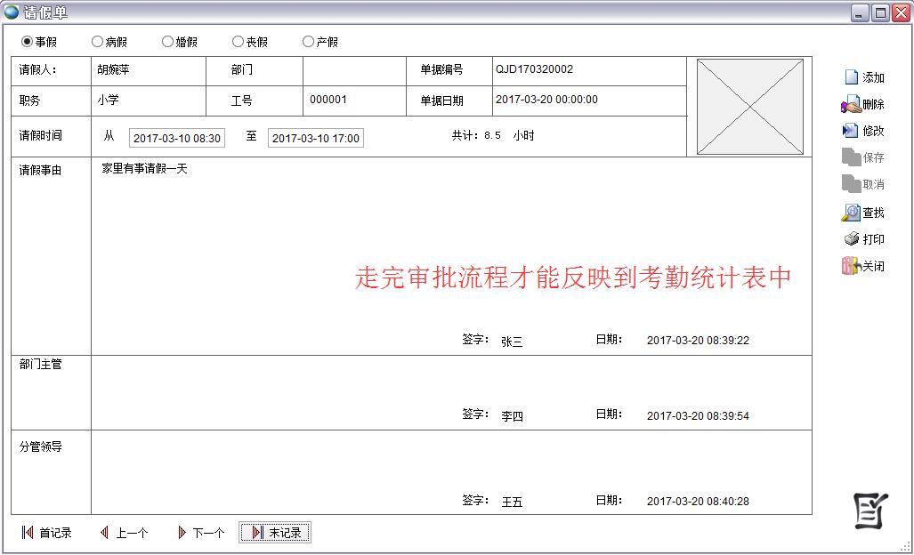The image size is (914, 555).
Task: Choose the 婚假 marriage leave option
Action: (x=168, y=42)
